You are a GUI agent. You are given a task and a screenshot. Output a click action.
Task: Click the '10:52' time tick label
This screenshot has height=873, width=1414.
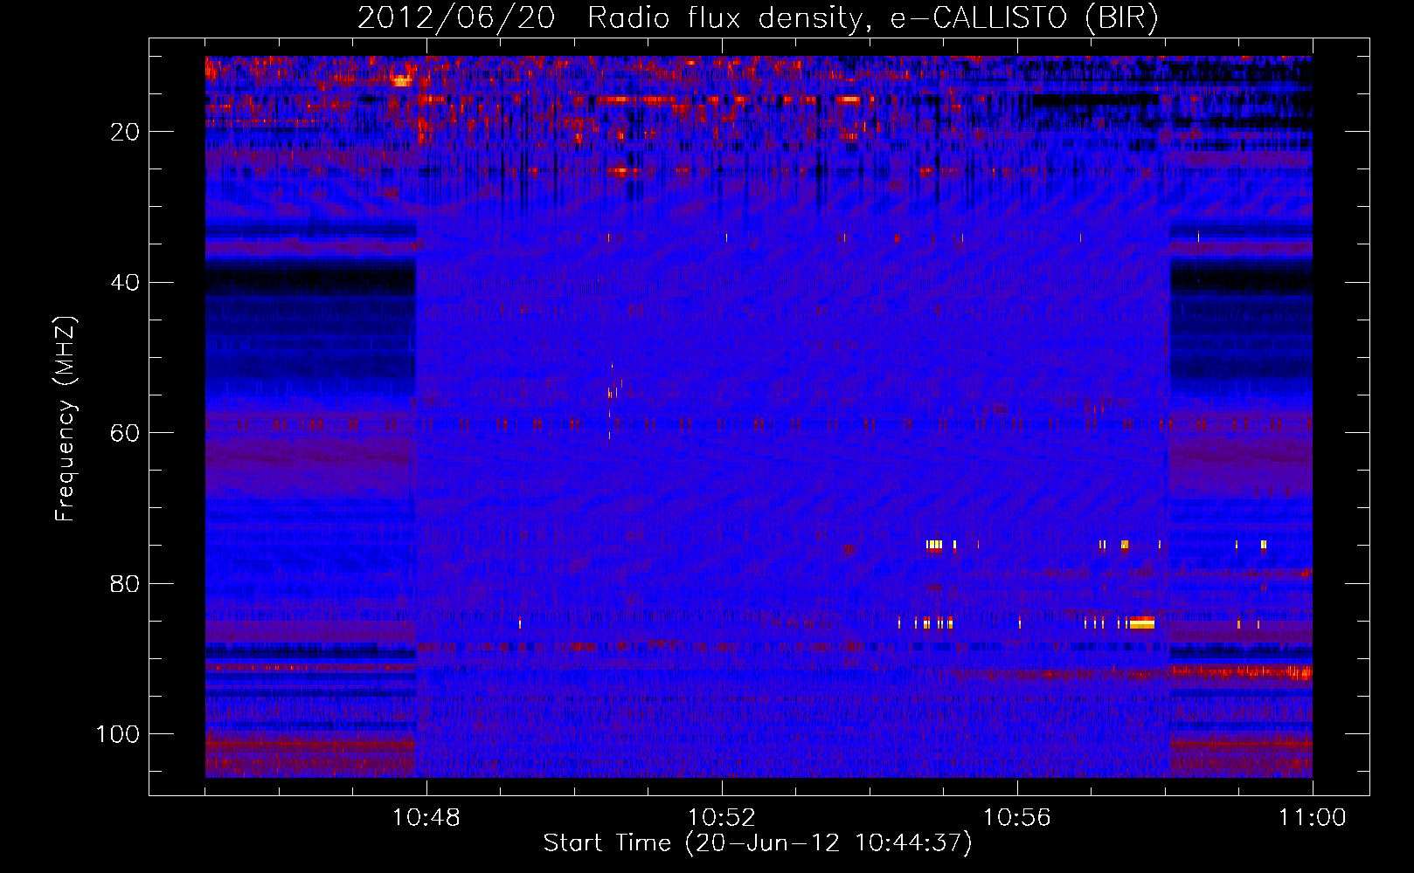click(x=721, y=818)
